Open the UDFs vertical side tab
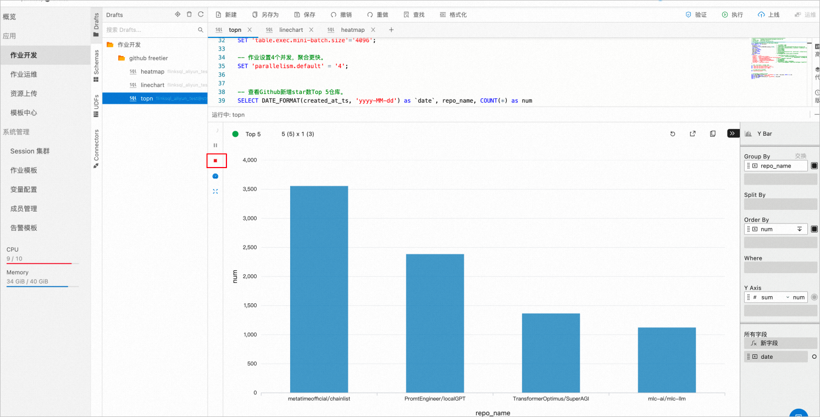Screen dimensions: 820x417 pyautogui.click(x=96, y=105)
